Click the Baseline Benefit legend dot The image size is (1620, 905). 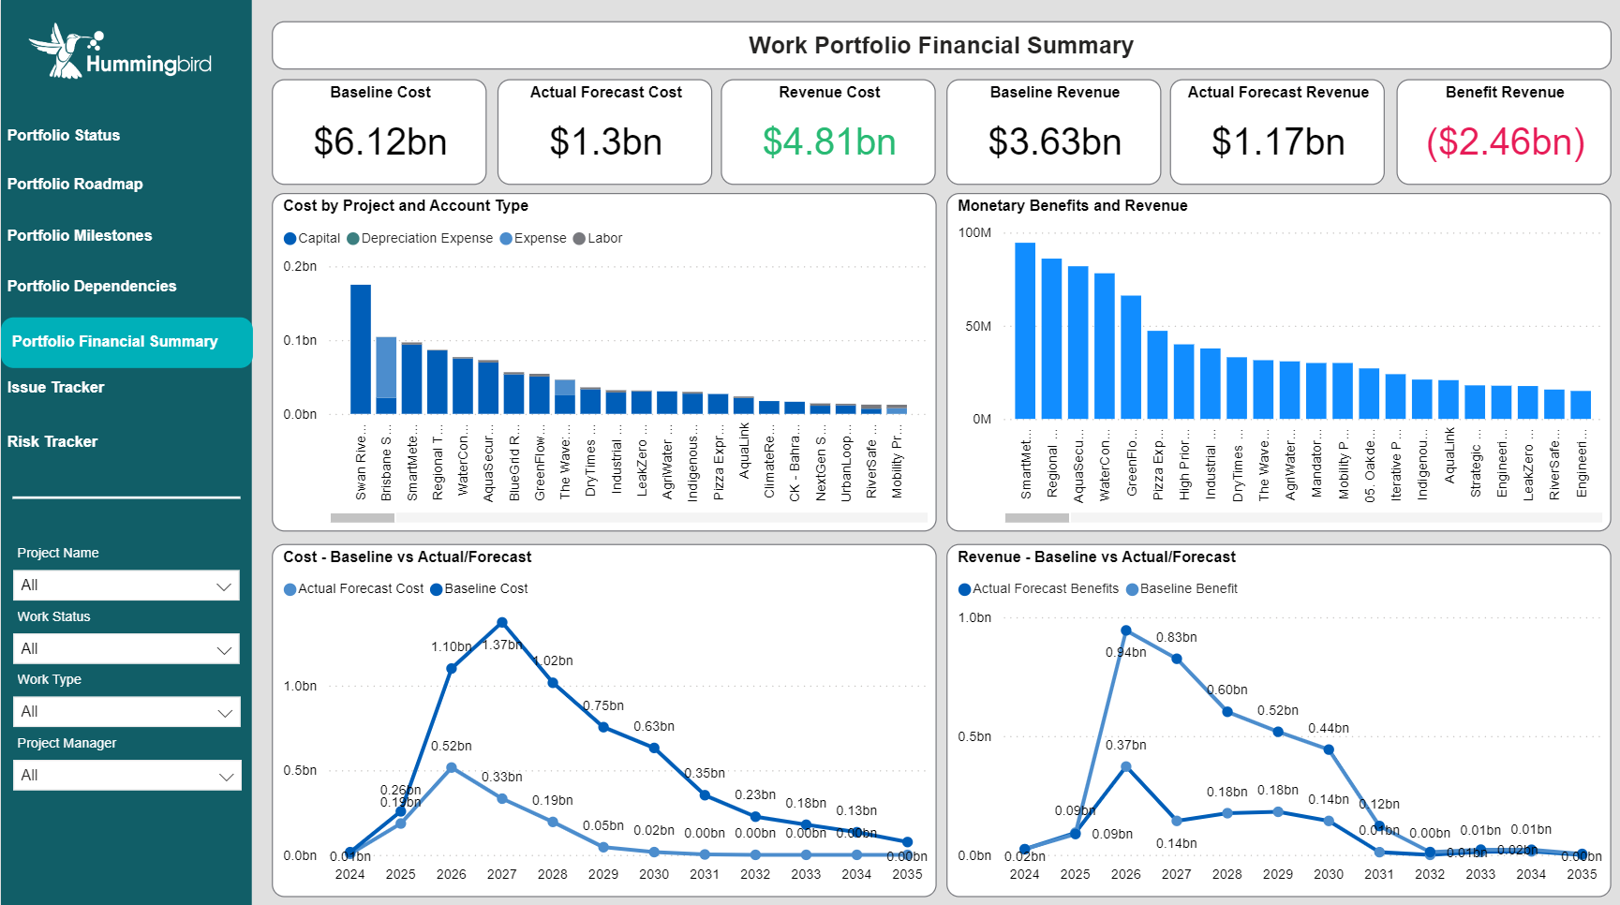pyautogui.click(x=1132, y=589)
